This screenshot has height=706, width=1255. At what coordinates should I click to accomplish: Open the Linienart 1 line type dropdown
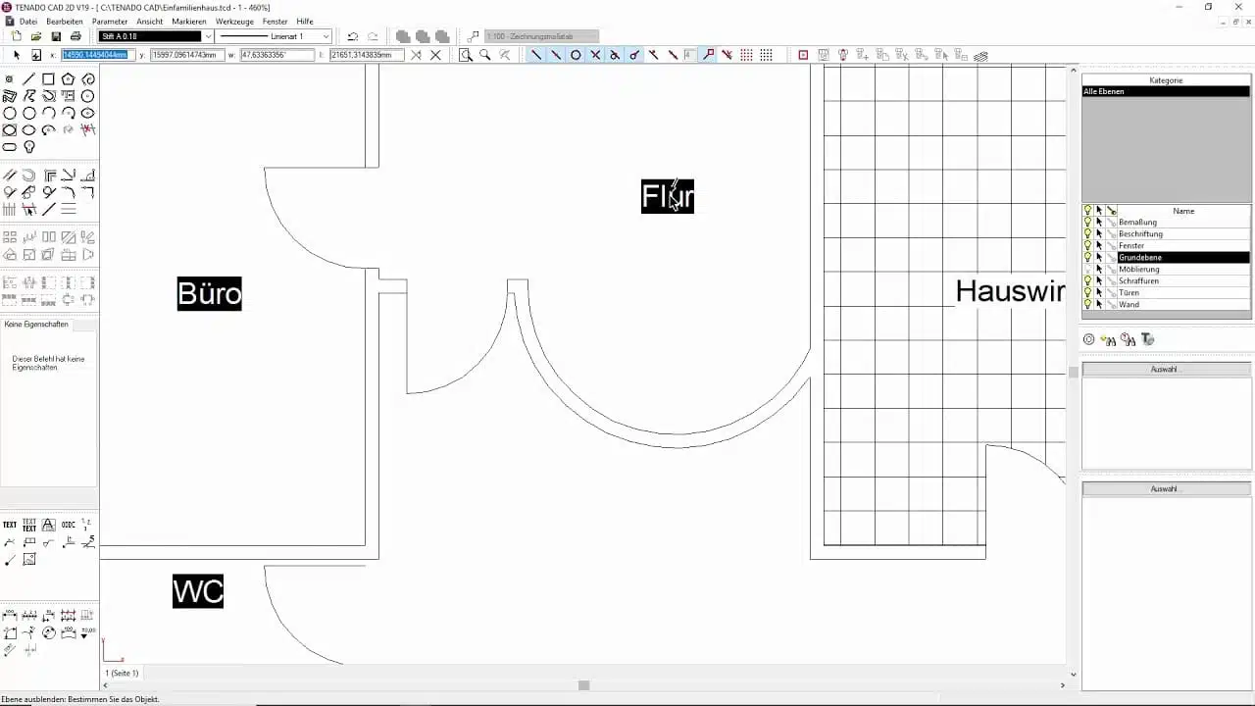pos(326,36)
